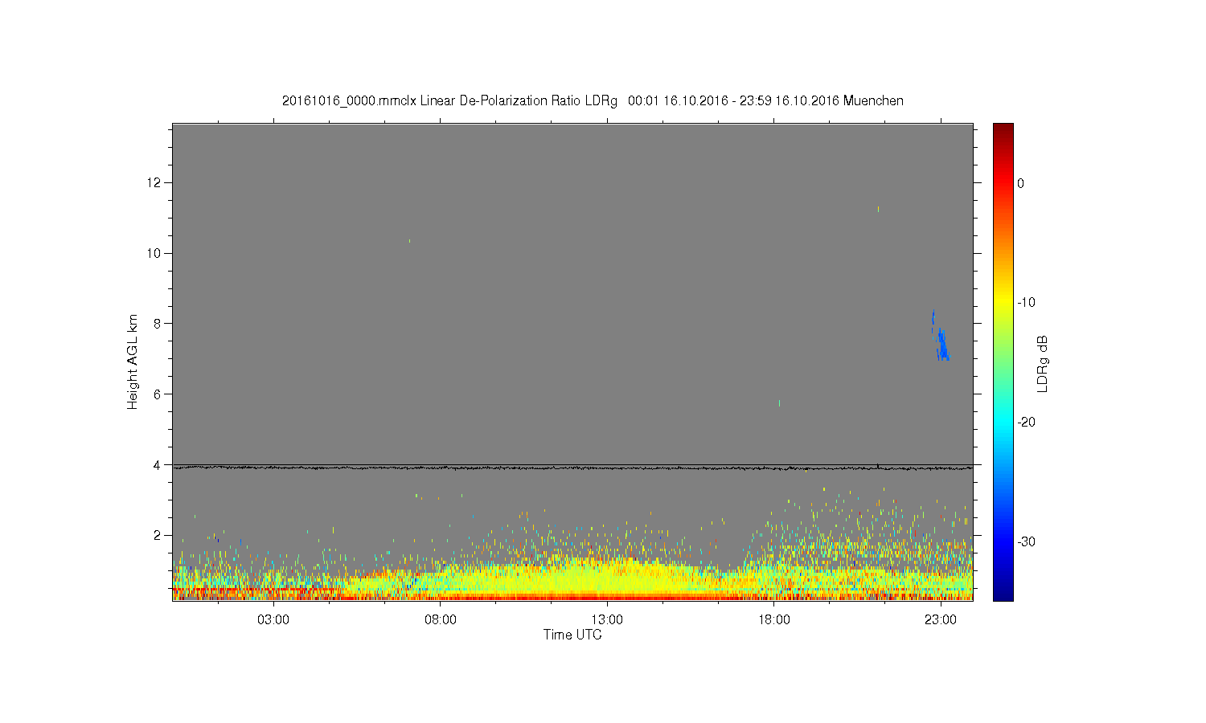The width and height of the screenshot is (1206, 723).
Task: Click the height axis label 10
Action: coord(154,253)
